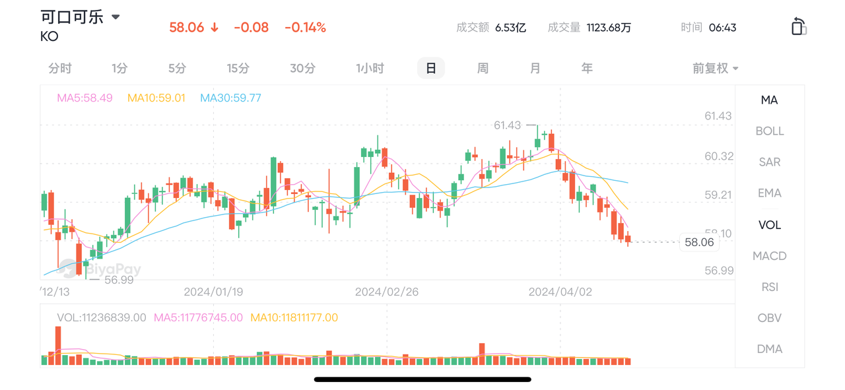Click the dashed-line current price tag 58.06
845x390 pixels.
click(699, 242)
